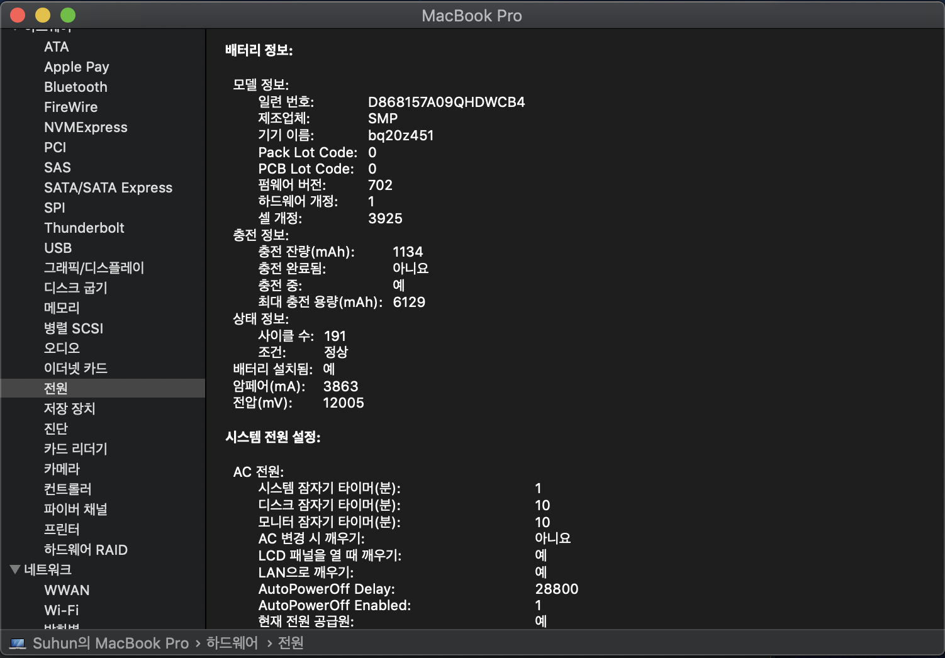Collapse the 네트워크 section triangle
This screenshot has width=945, height=658.
pos(16,570)
